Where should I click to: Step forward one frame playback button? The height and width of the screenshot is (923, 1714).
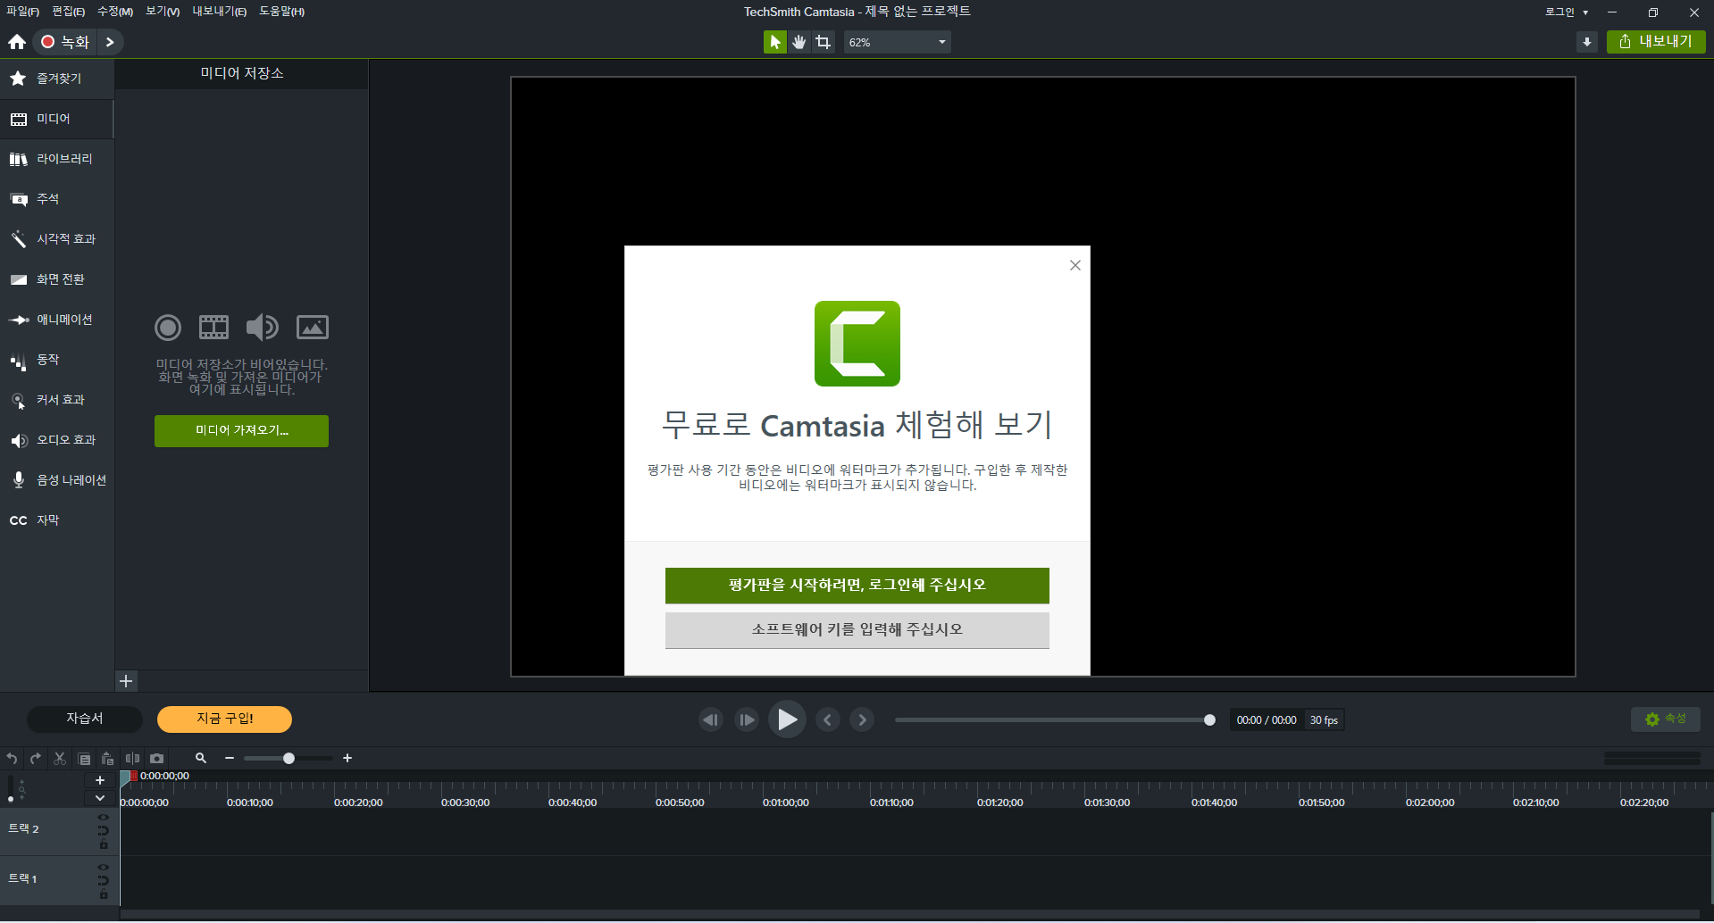[747, 719]
